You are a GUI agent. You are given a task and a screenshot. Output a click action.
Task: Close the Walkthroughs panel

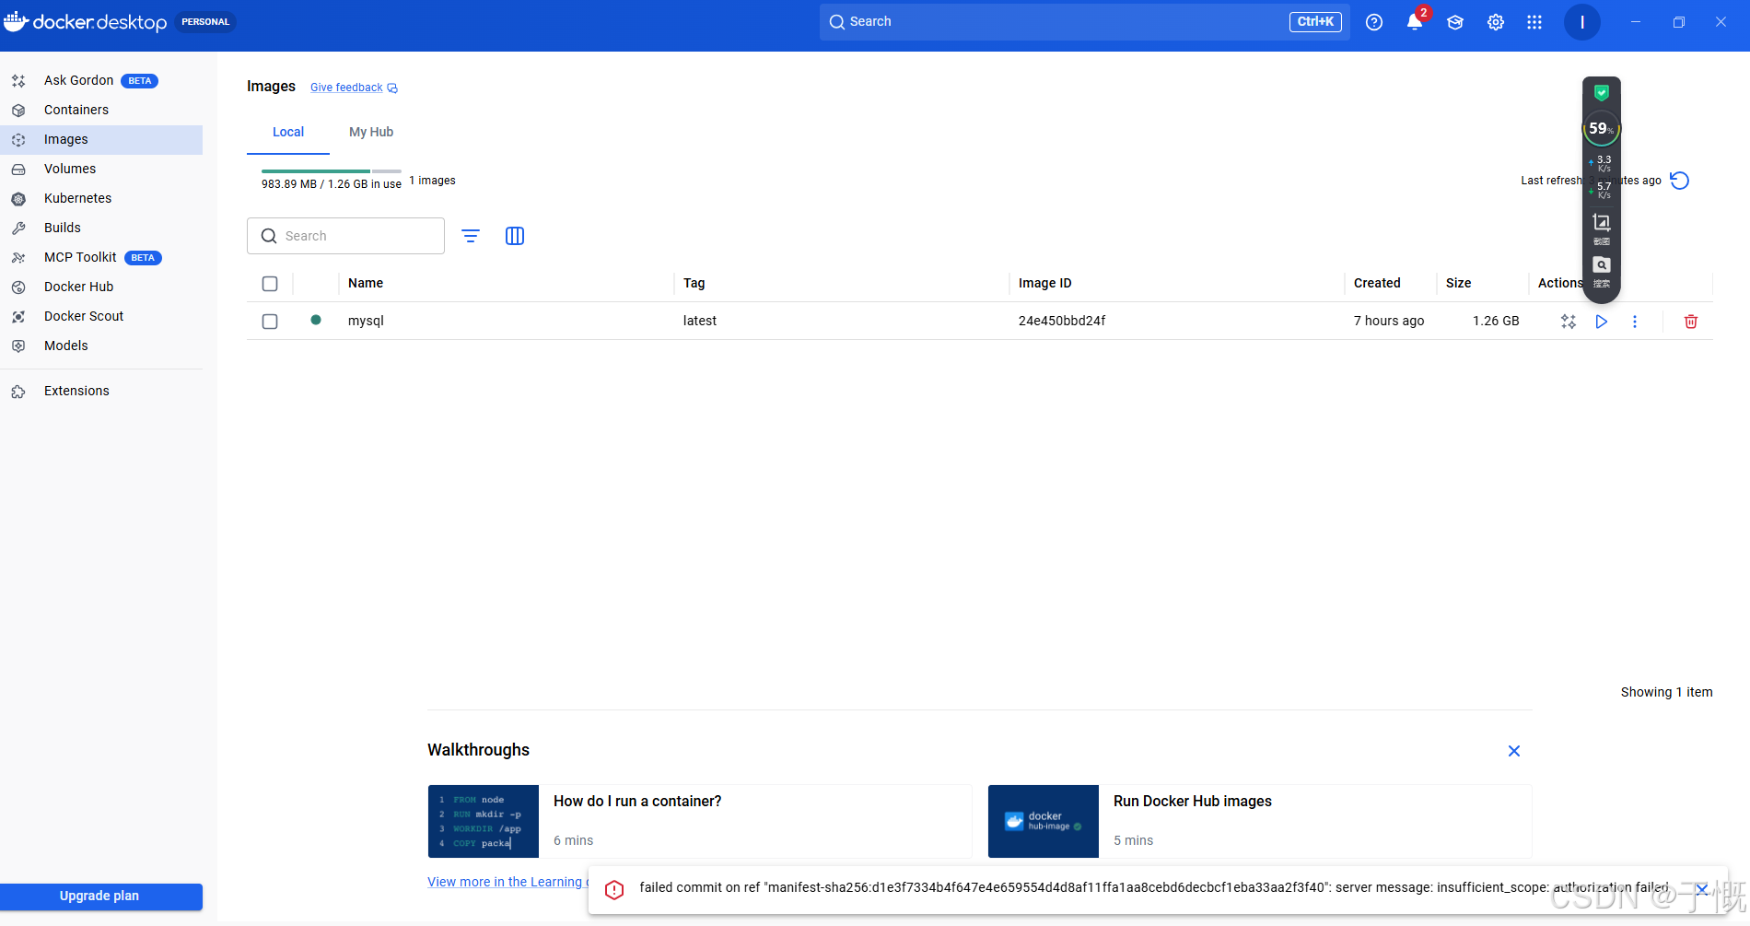pyautogui.click(x=1514, y=751)
